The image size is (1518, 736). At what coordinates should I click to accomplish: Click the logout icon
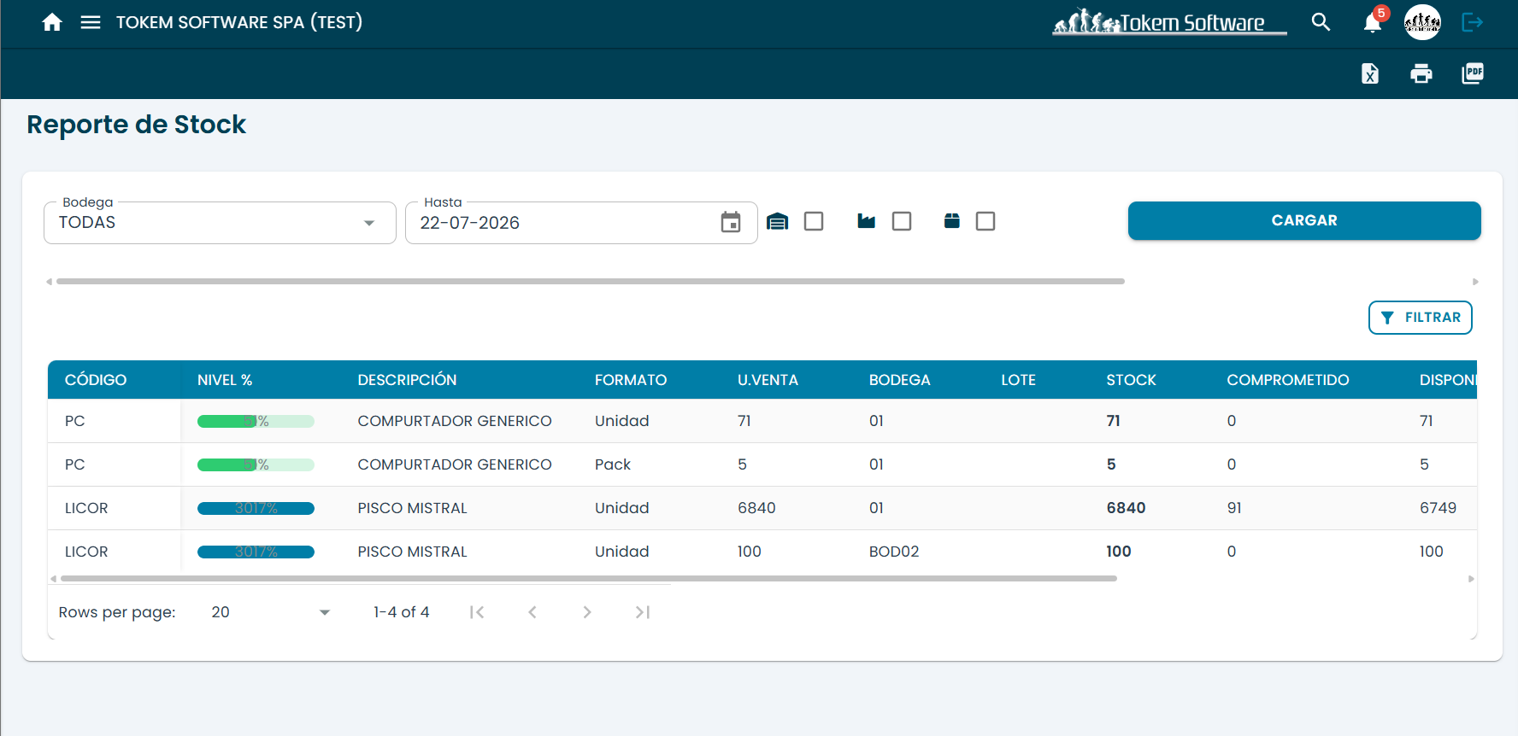1472,22
